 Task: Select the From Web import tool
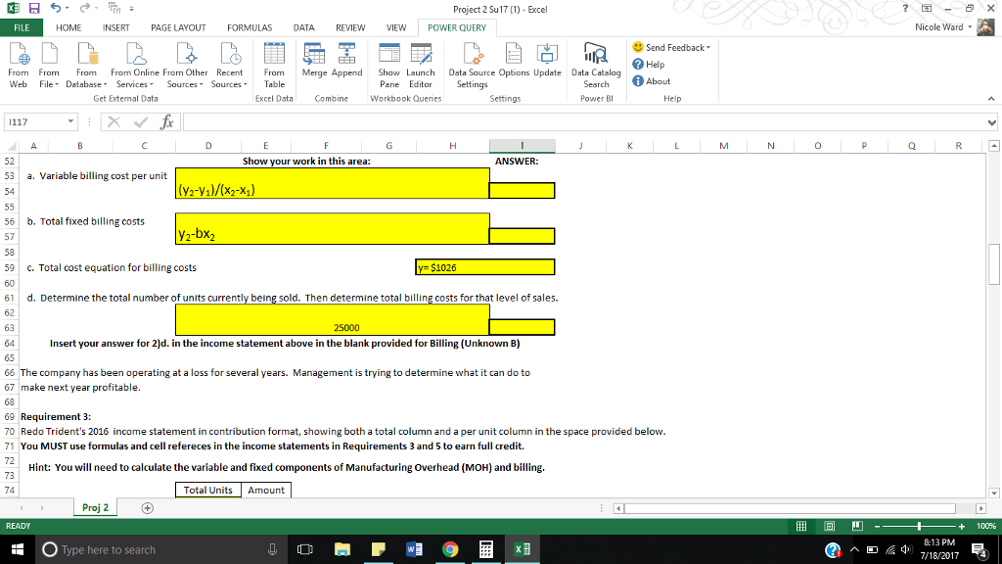[17, 67]
